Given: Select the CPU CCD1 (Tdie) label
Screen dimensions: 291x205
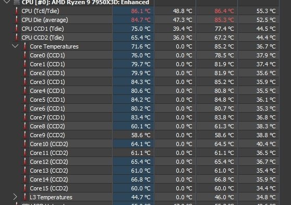Looking at the screenshot, I should coord(43,29).
